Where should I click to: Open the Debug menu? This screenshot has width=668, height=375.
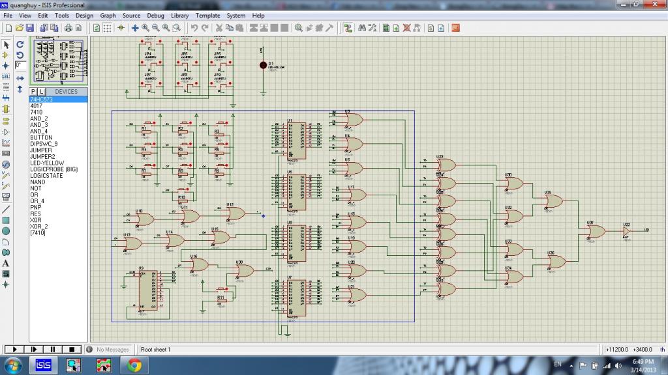155,15
